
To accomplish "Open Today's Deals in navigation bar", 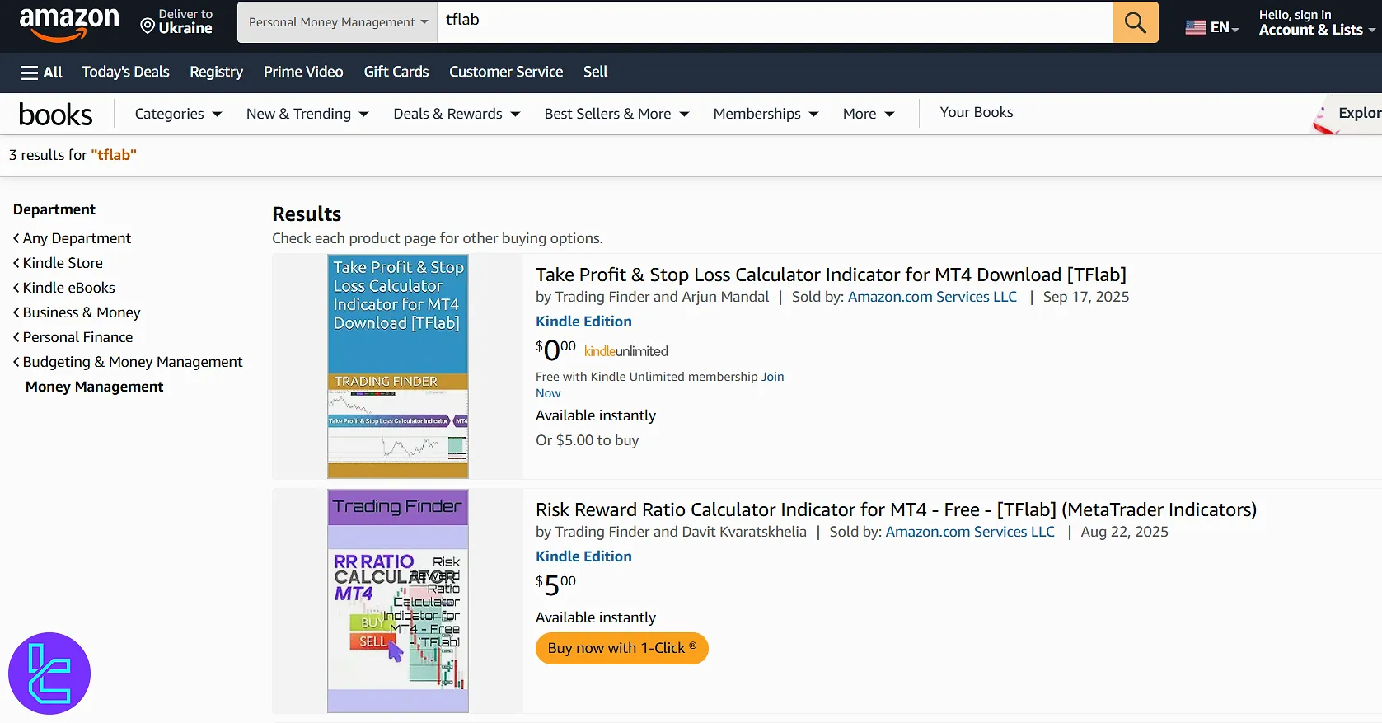I will click(x=125, y=72).
